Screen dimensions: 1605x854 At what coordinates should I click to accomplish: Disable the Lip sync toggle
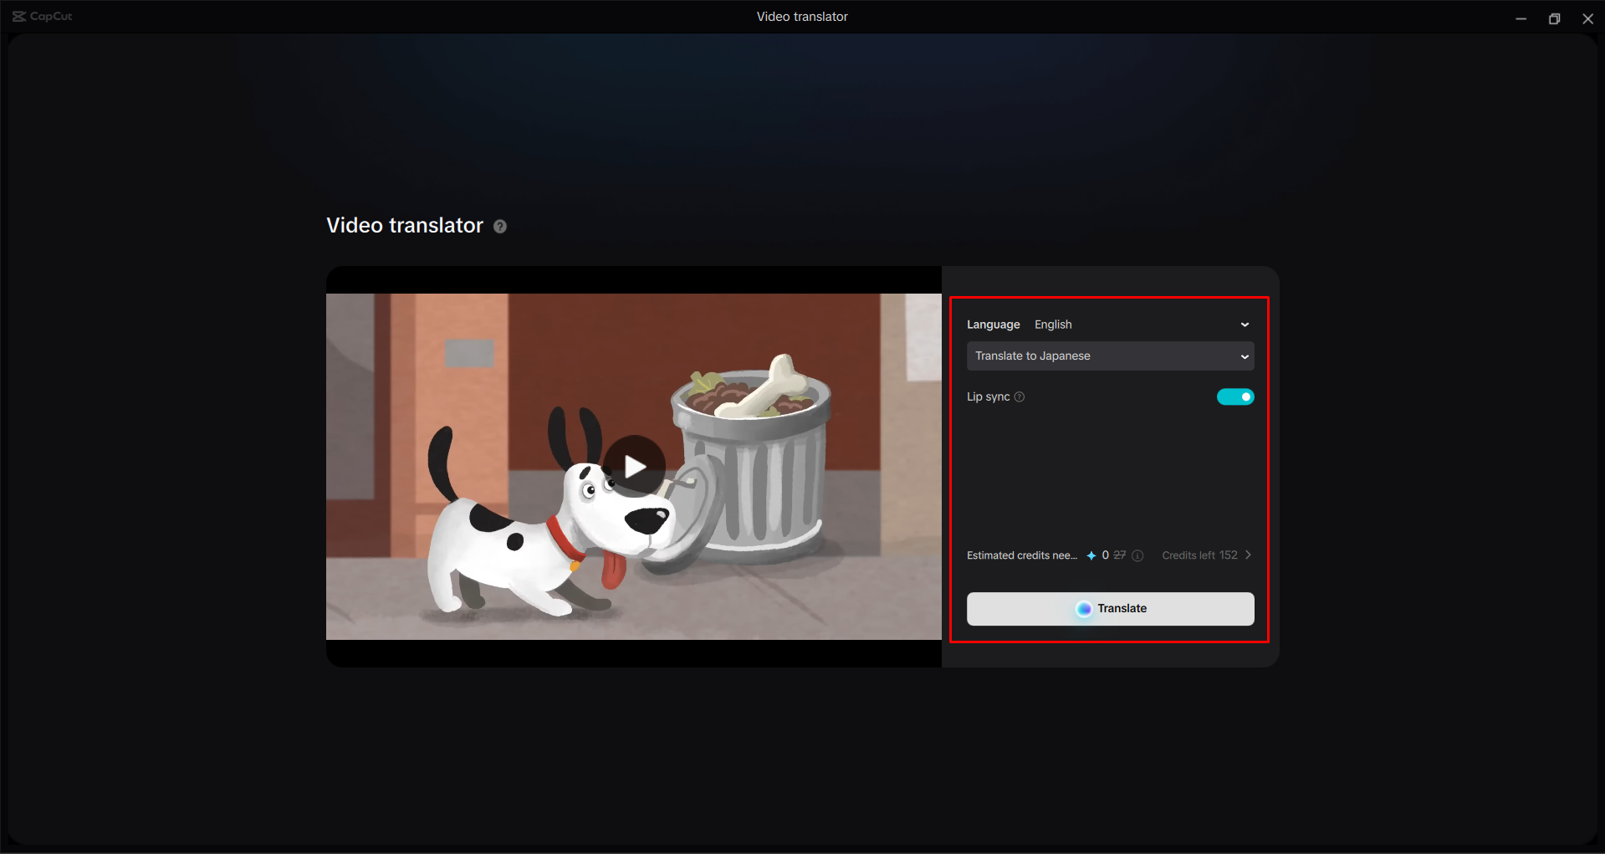click(x=1235, y=396)
